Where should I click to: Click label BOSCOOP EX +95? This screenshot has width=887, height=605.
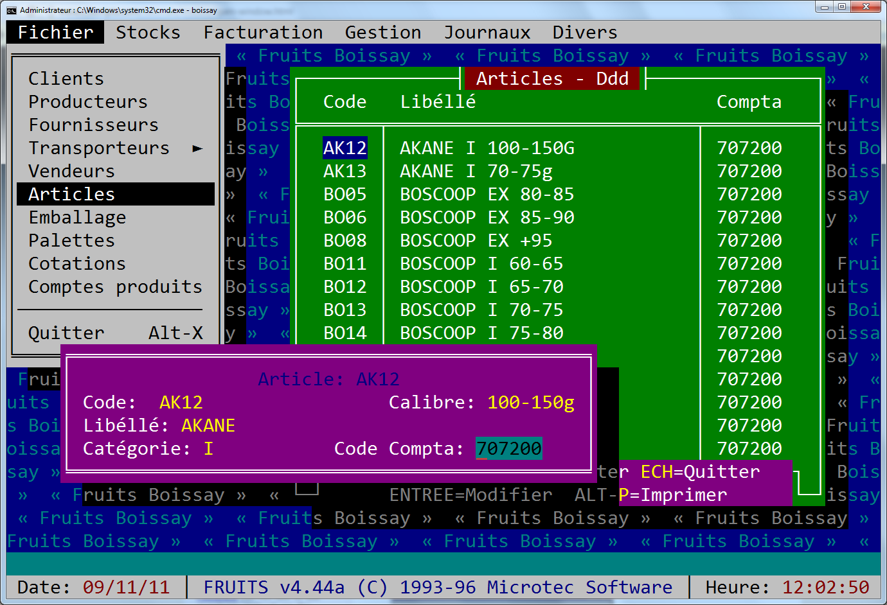476,240
